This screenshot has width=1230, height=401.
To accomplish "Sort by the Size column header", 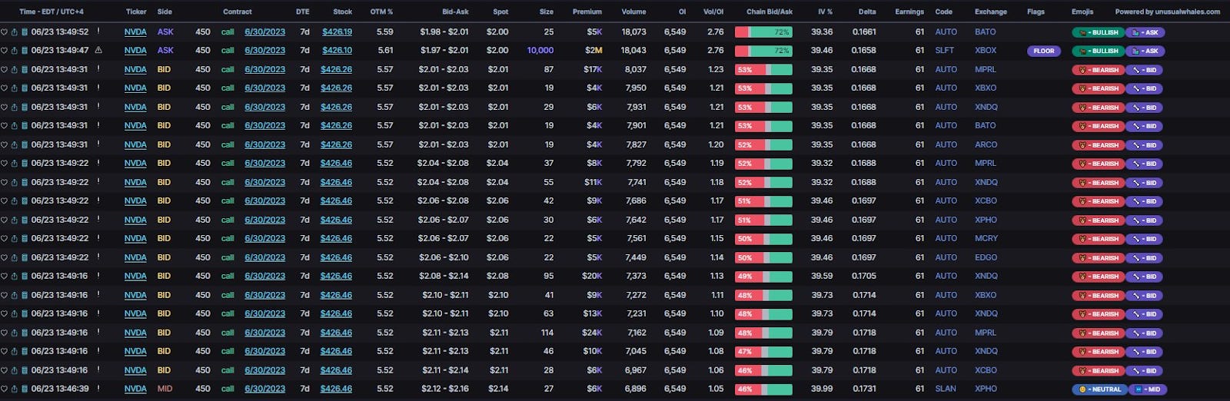I will [x=547, y=12].
